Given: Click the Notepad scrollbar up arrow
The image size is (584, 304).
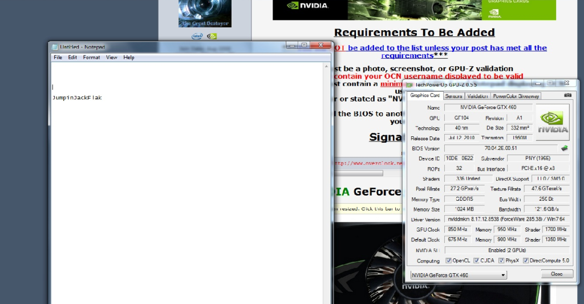Looking at the screenshot, I should point(327,66).
